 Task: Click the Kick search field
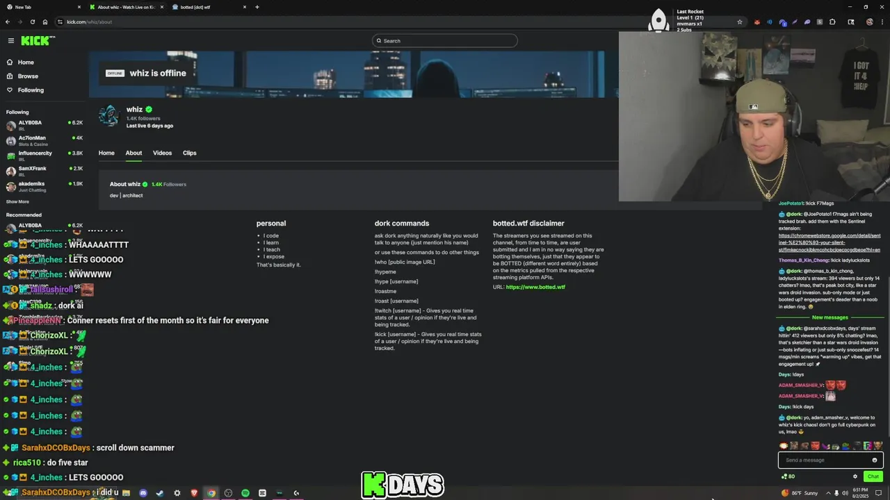point(444,41)
